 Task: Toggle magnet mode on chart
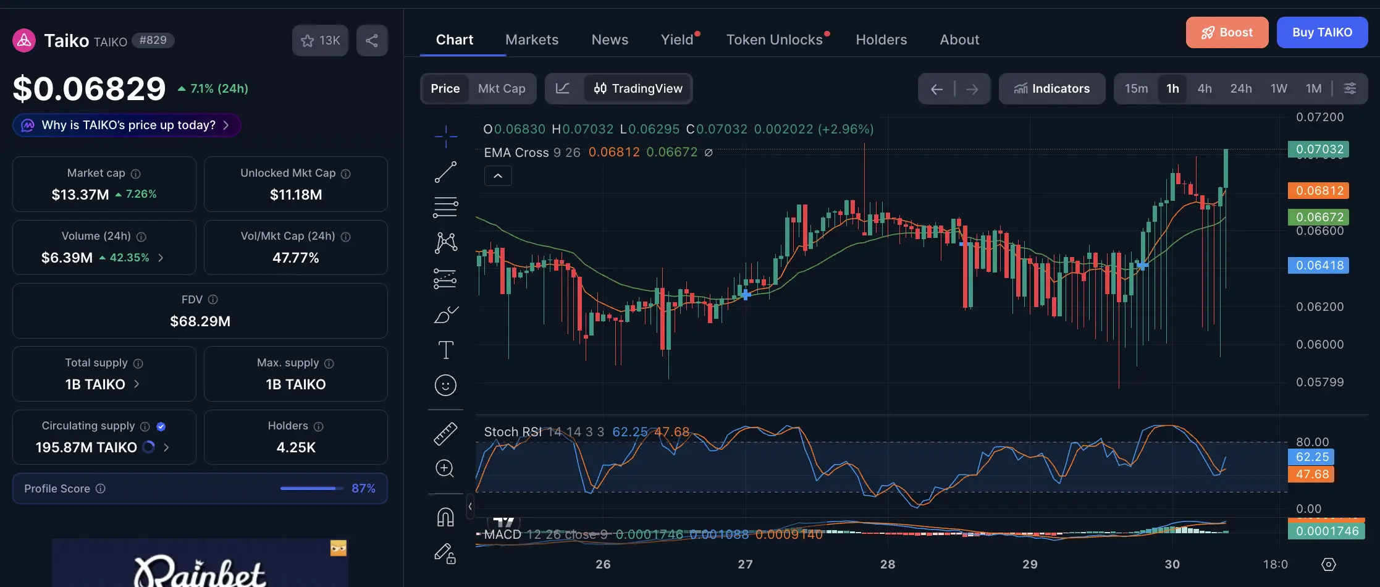(x=445, y=517)
